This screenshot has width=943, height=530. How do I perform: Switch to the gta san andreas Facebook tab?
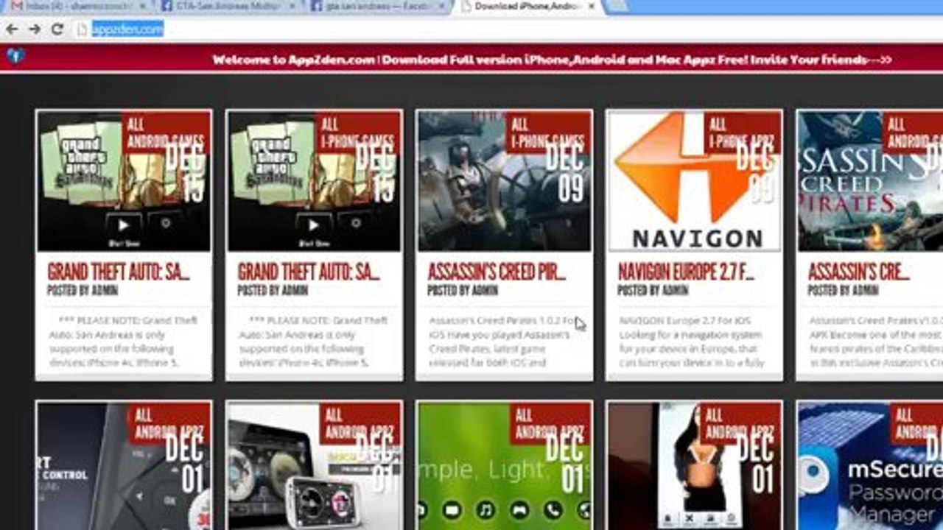[x=378, y=7]
